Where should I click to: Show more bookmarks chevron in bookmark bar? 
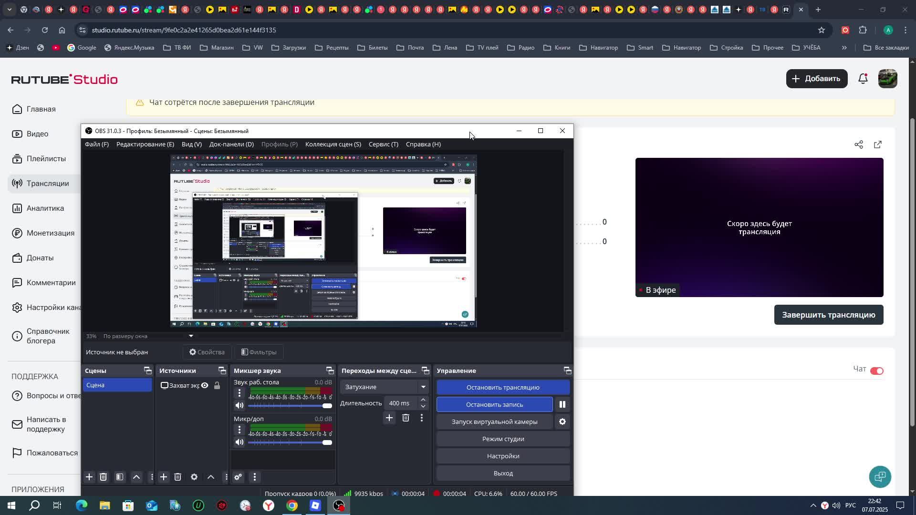pos(844,48)
